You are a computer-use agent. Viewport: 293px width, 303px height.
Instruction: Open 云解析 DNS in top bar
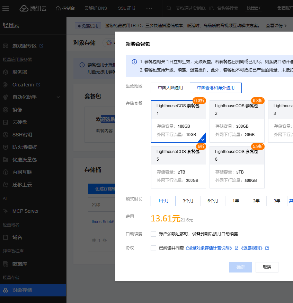96,8
